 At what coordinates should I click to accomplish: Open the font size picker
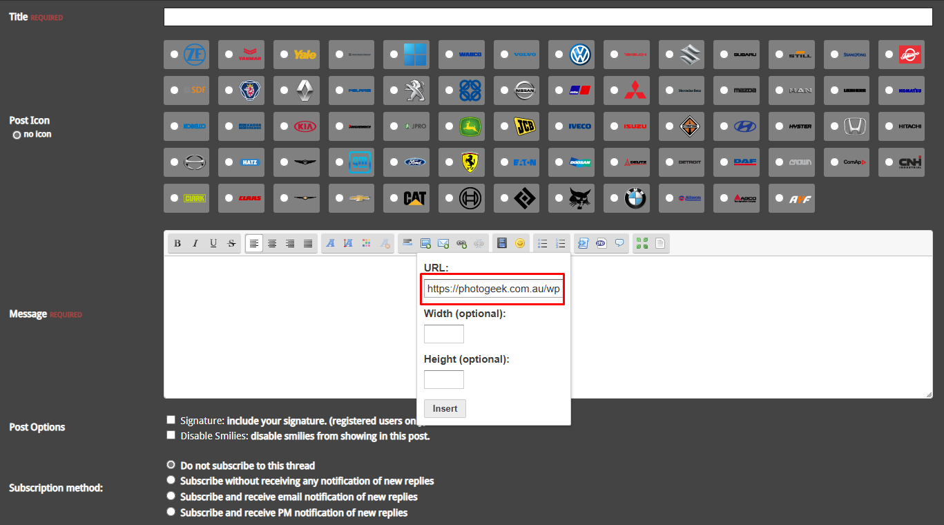click(x=349, y=243)
